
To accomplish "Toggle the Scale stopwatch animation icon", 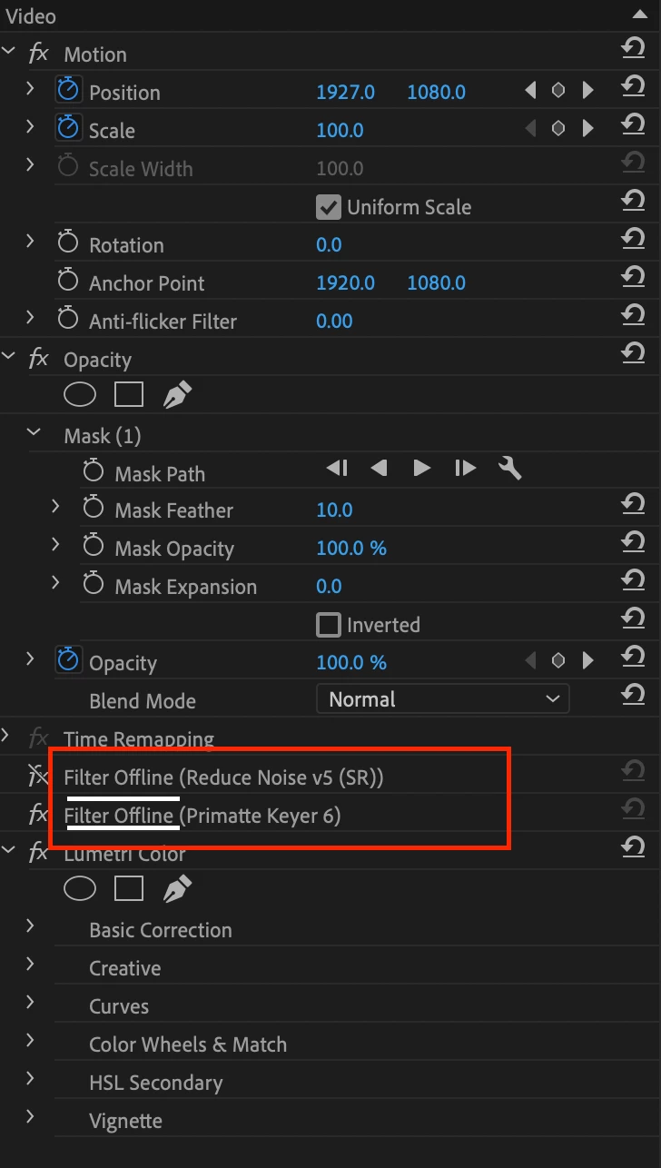I will [68, 128].
